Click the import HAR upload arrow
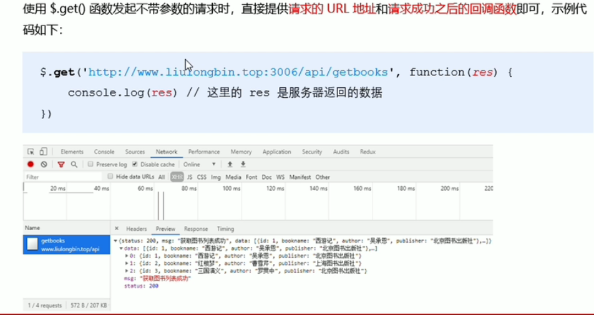Image resolution: width=594 pixels, height=315 pixels. pyautogui.click(x=230, y=165)
